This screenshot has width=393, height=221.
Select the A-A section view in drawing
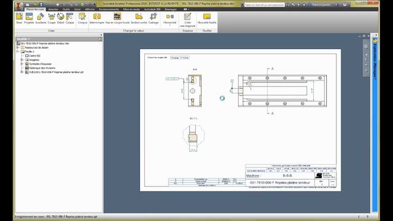point(195,90)
